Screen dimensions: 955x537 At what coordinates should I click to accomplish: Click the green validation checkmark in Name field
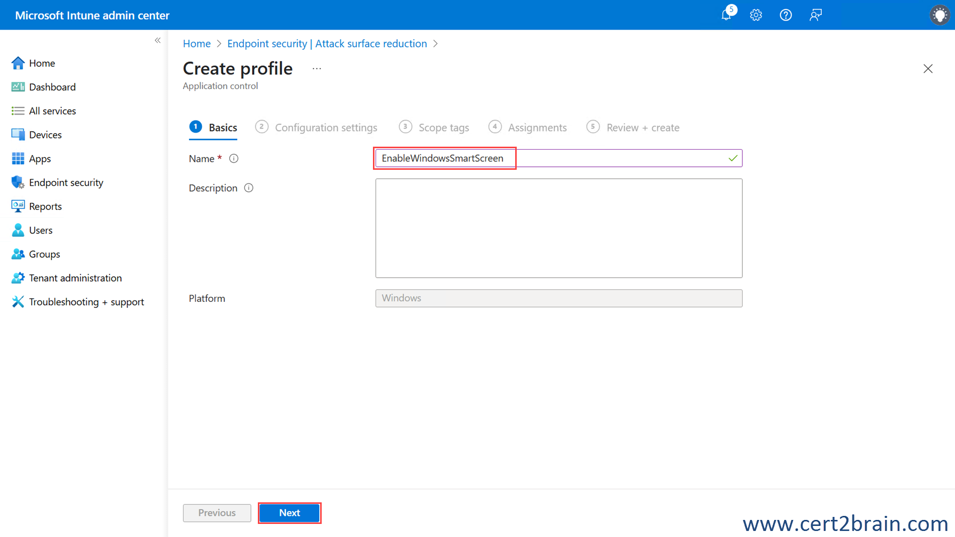pyautogui.click(x=733, y=158)
